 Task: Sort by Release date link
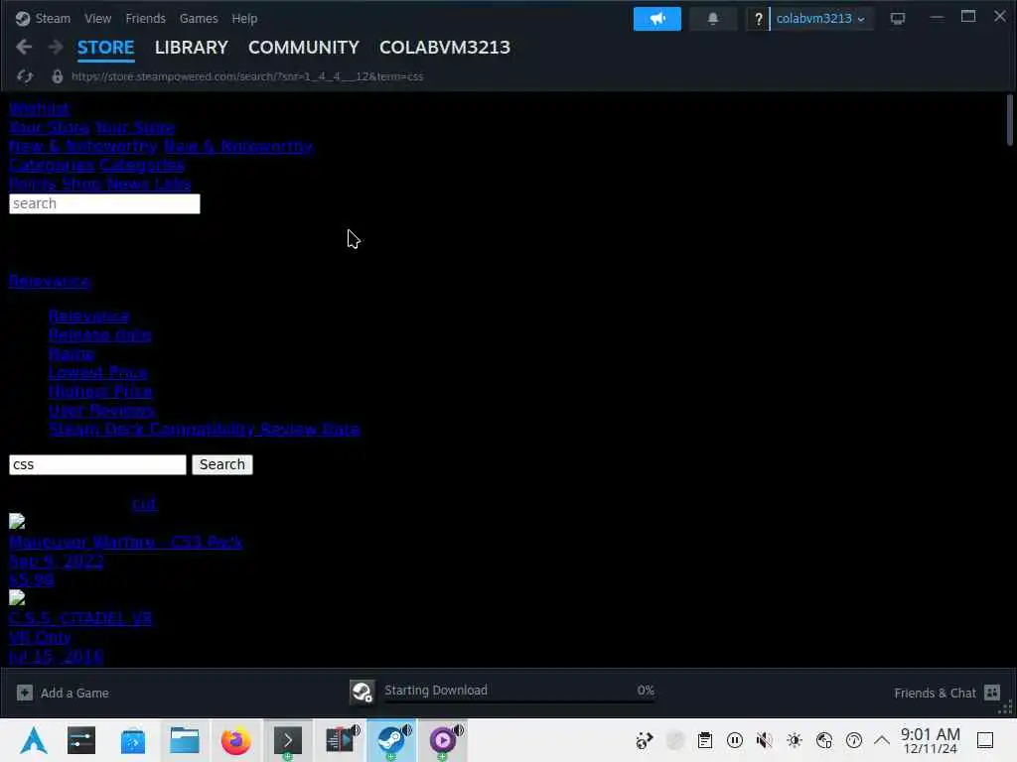100,335
